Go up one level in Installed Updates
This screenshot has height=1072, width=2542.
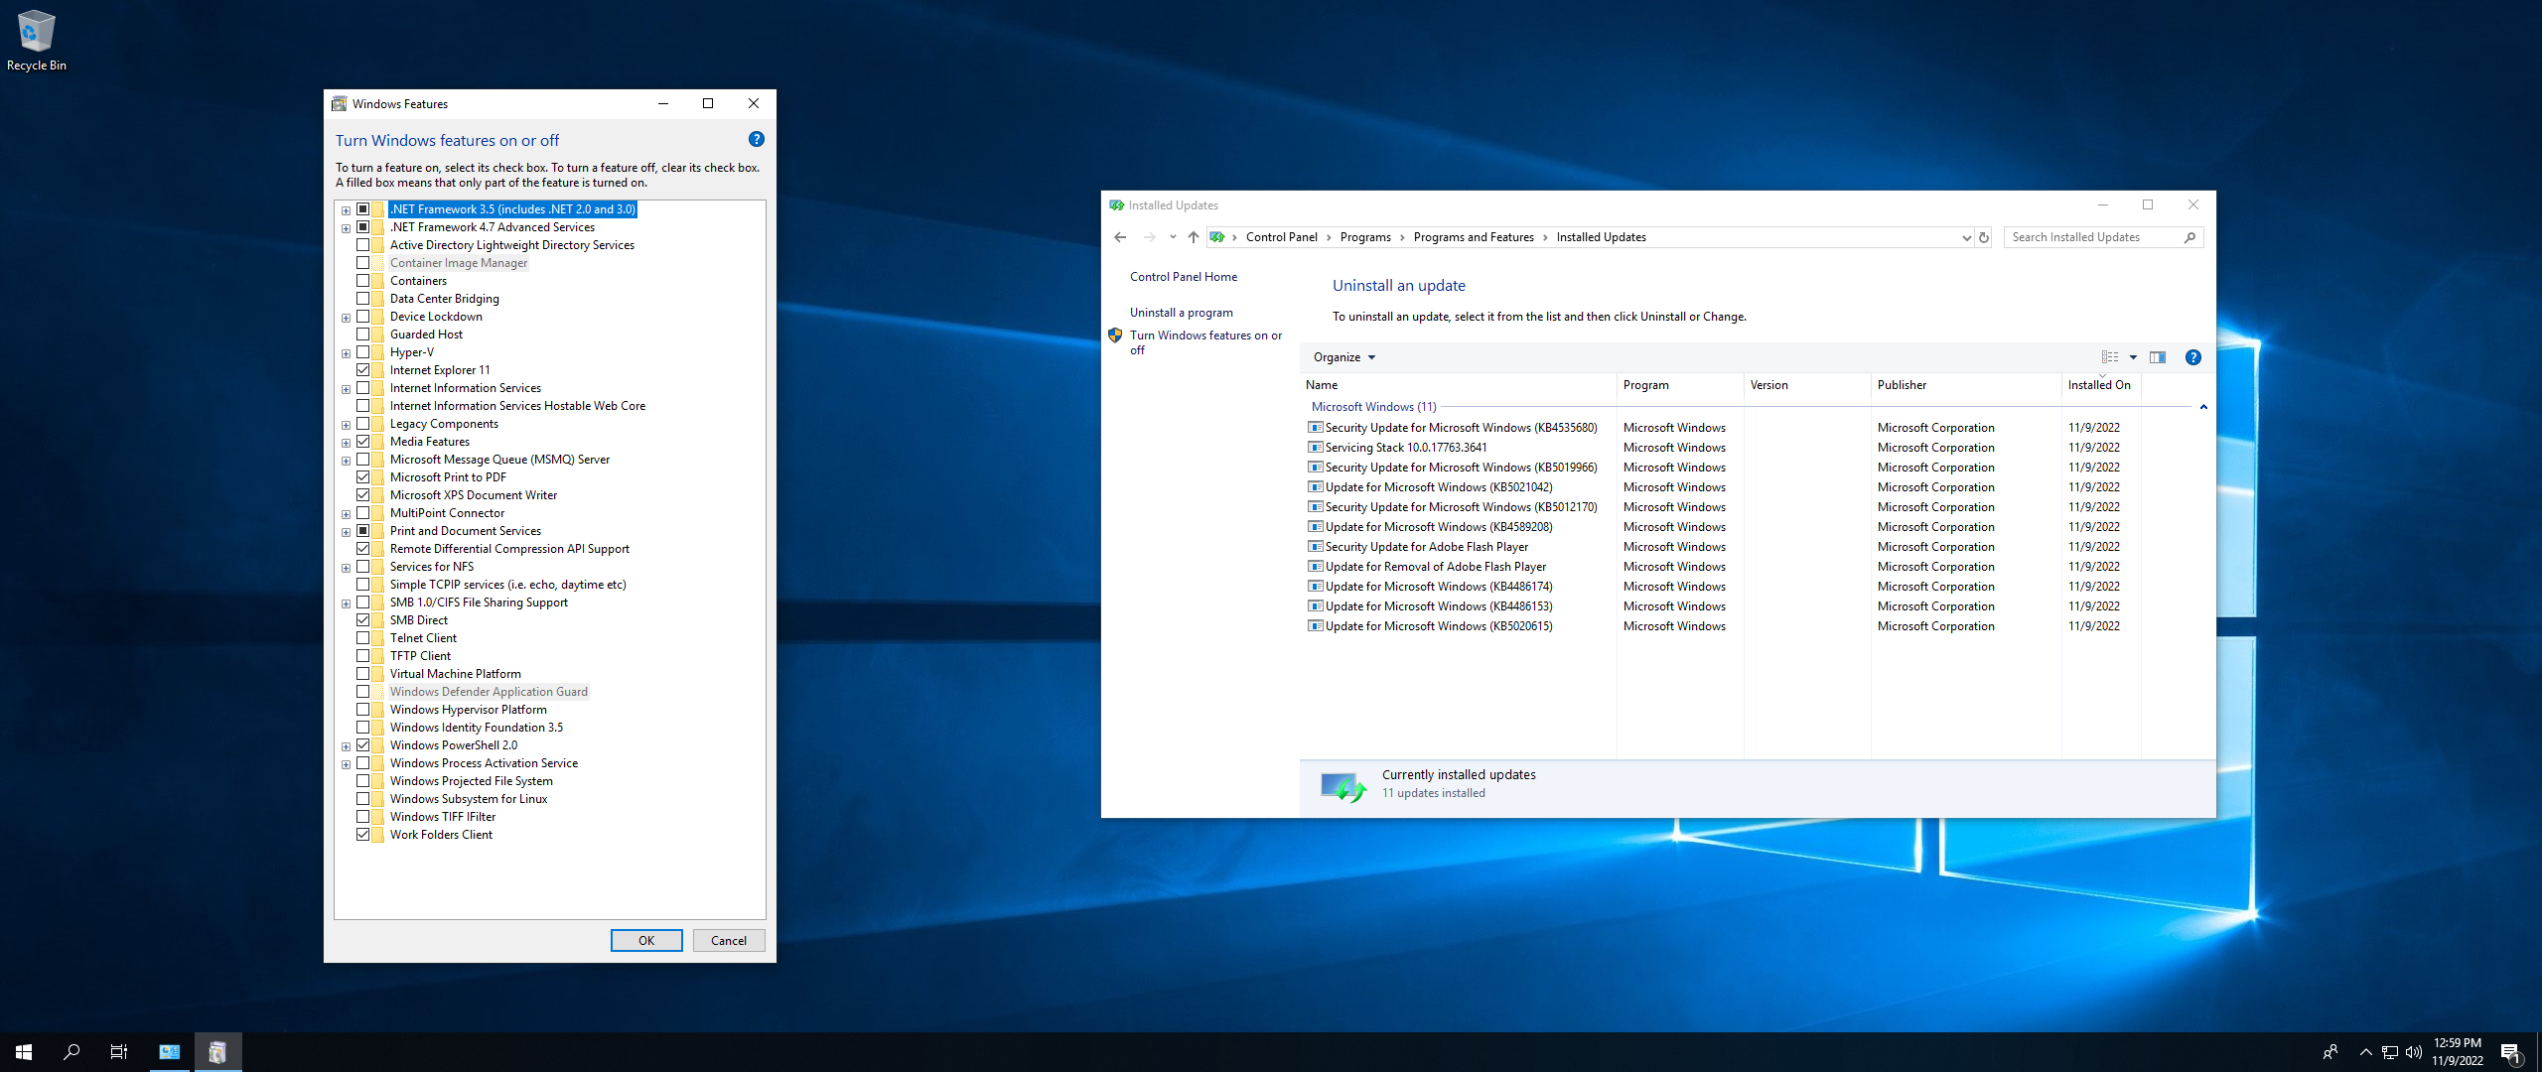pyautogui.click(x=1194, y=237)
